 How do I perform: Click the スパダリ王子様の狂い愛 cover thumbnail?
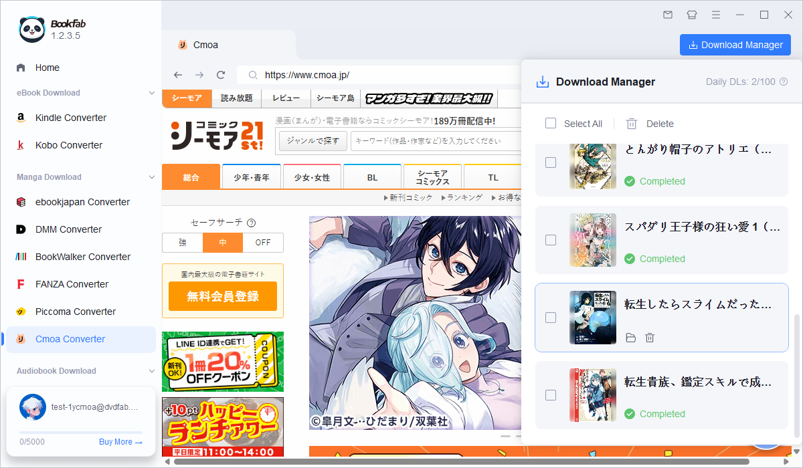tap(593, 240)
